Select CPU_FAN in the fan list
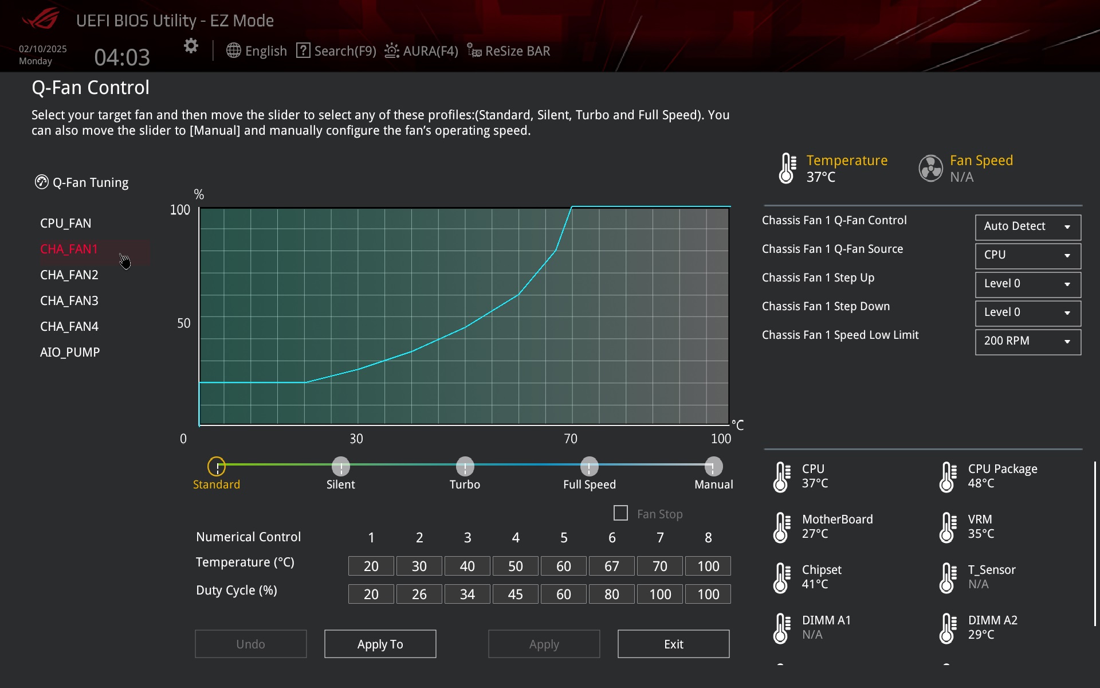The image size is (1100, 688). click(x=66, y=224)
